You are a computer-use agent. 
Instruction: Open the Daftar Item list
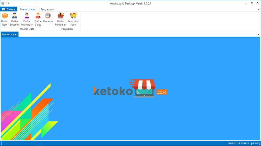pyautogui.click(x=5, y=19)
